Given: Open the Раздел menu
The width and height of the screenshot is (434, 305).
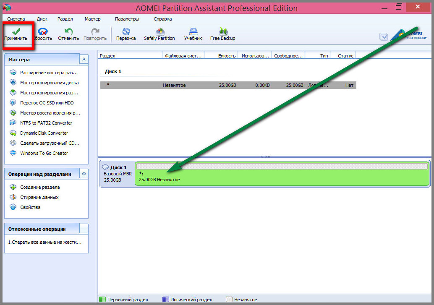Looking at the screenshot, I should [65, 19].
